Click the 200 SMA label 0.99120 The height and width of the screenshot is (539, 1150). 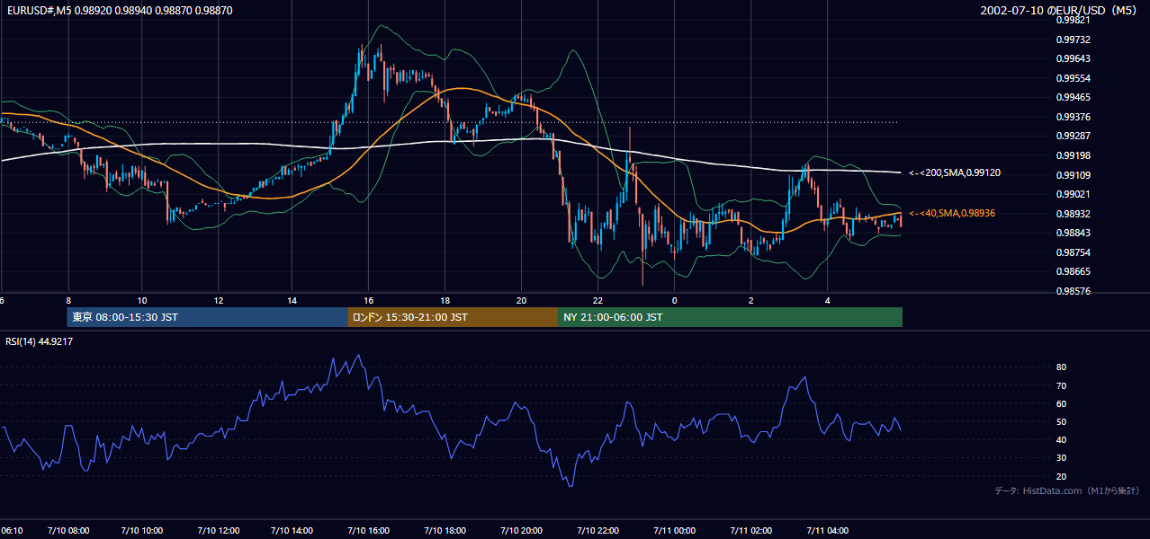954,172
